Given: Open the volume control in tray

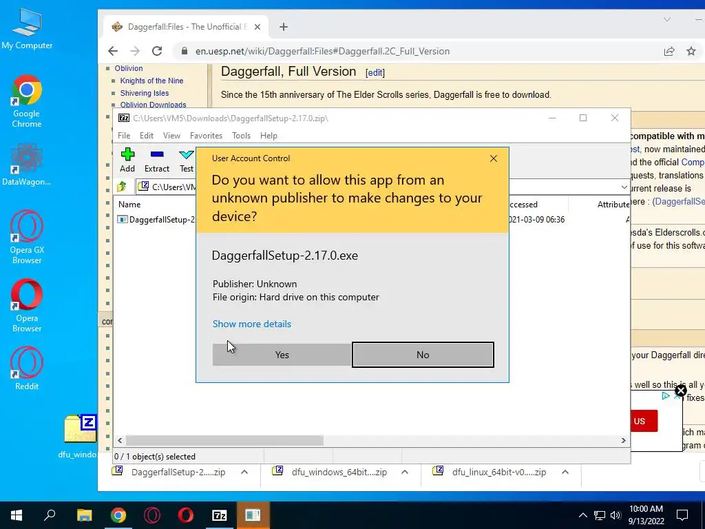Looking at the screenshot, I should pyautogui.click(x=615, y=515).
